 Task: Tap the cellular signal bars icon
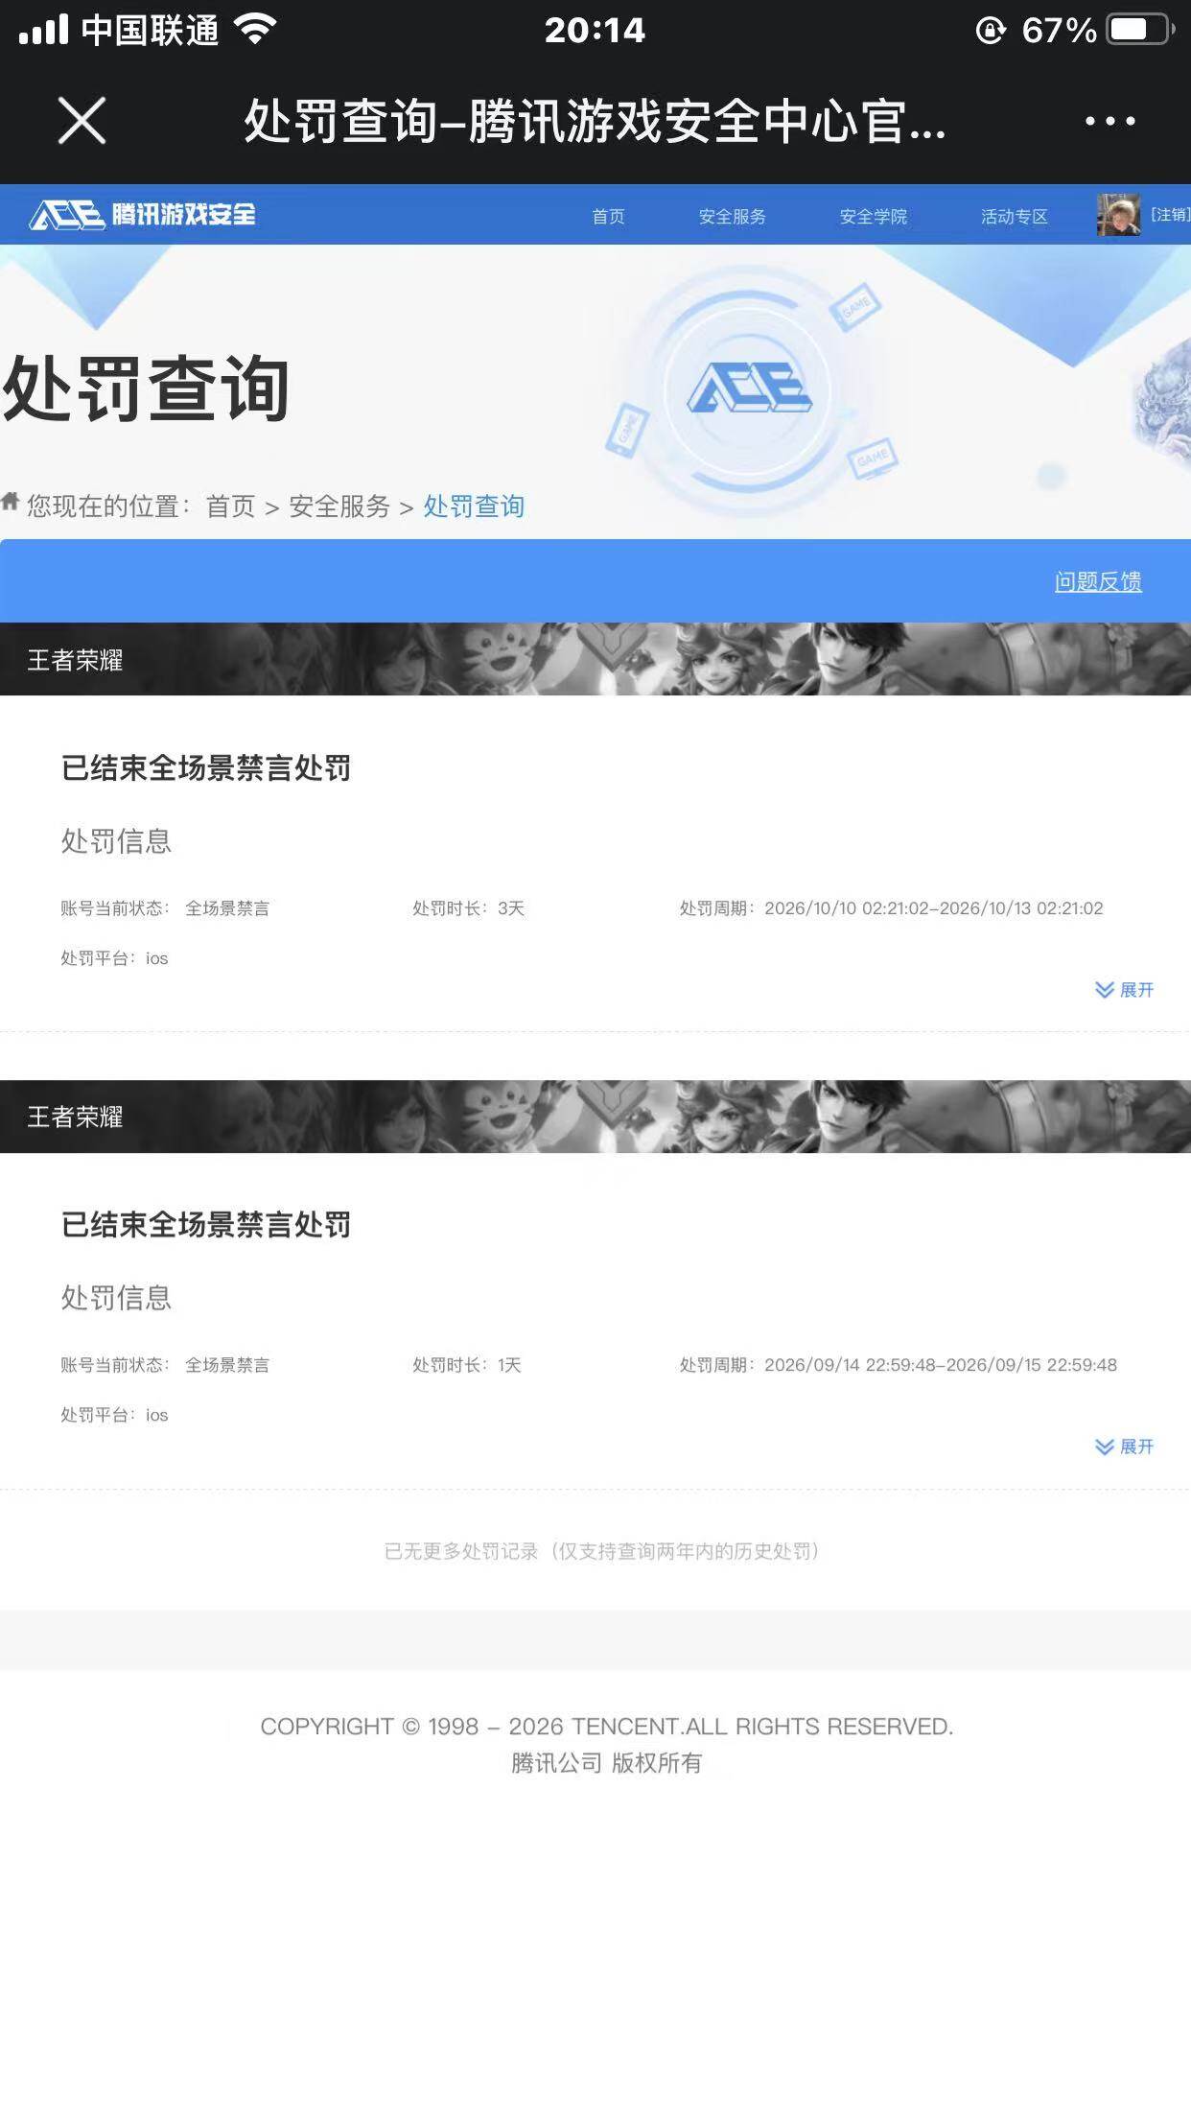click(43, 30)
